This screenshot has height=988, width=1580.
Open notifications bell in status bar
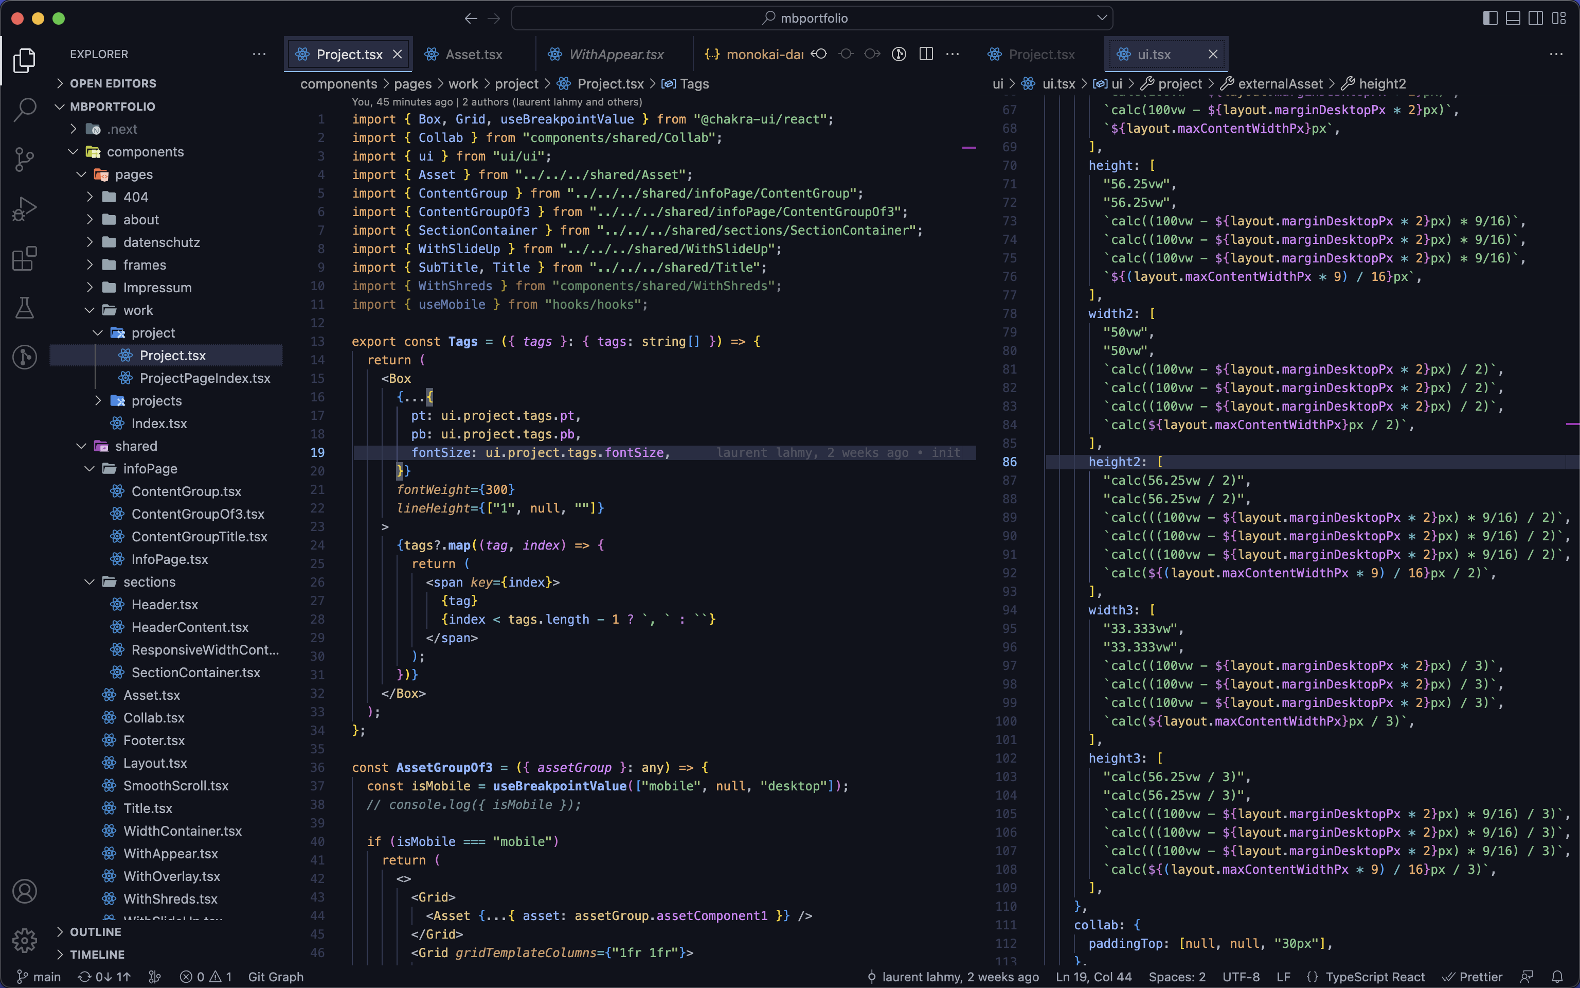(x=1557, y=977)
